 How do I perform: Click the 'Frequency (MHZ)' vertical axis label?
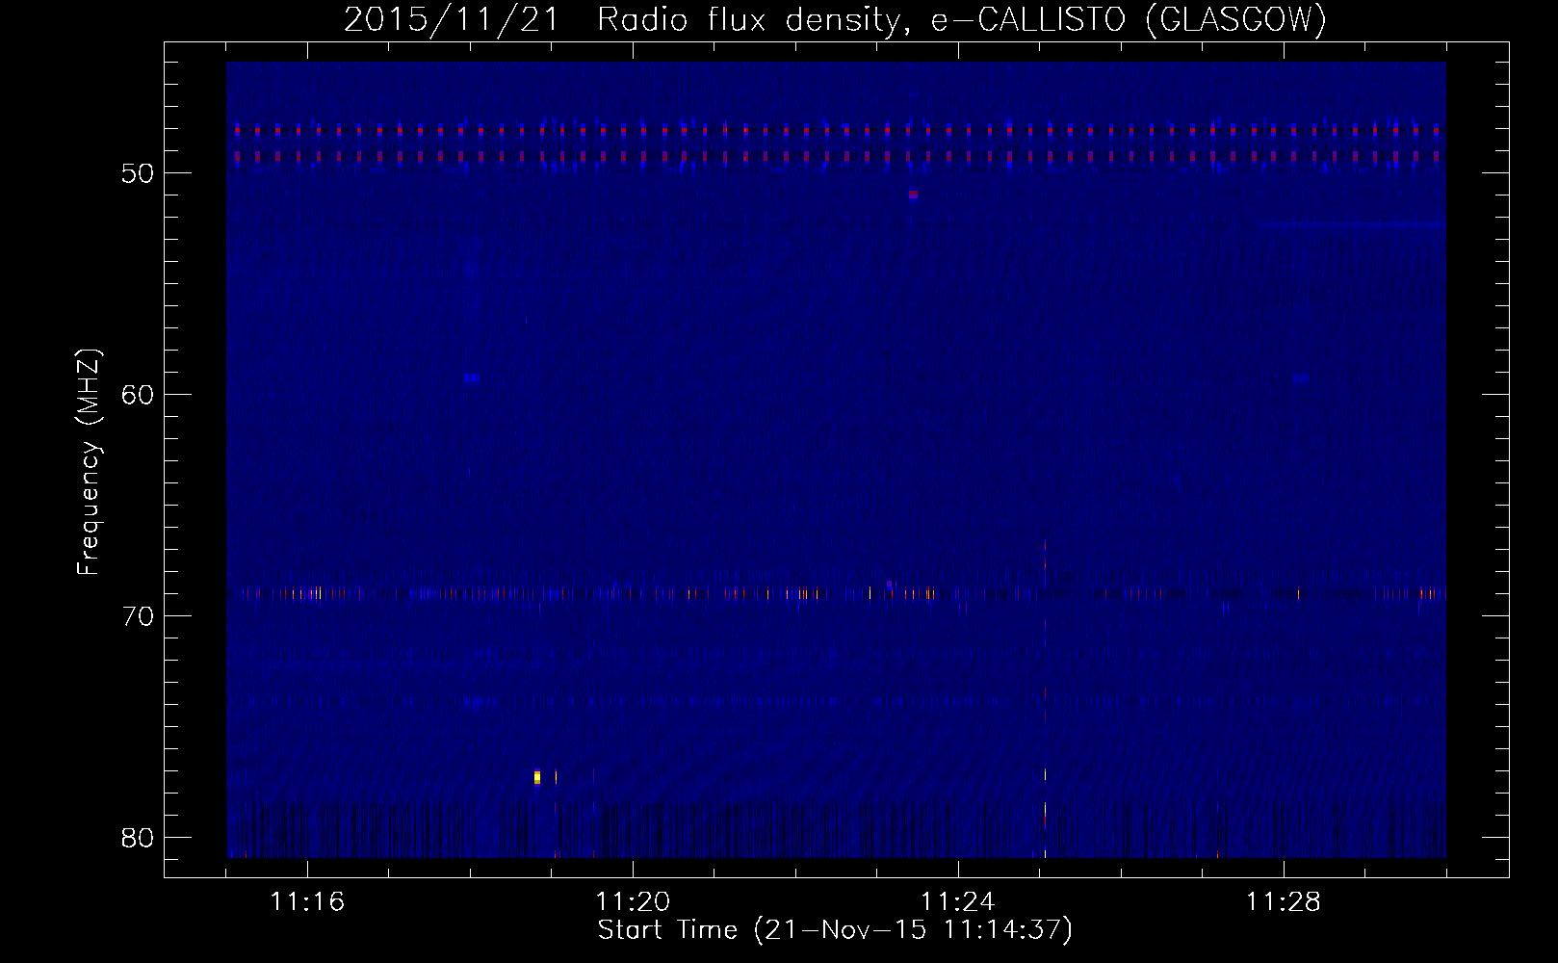pos(89,462)
